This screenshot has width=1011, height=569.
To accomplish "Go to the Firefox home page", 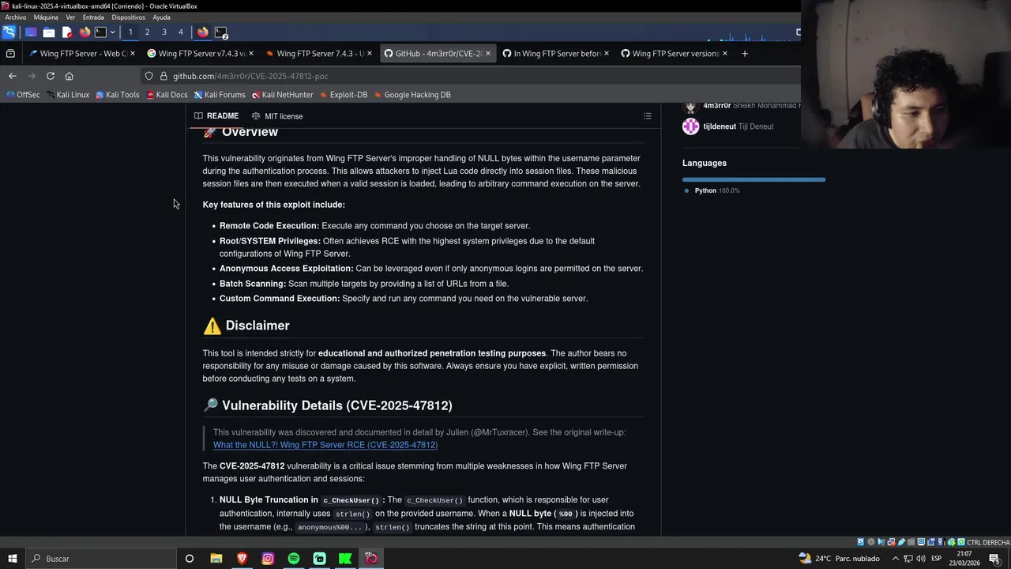I will point(70,76).
